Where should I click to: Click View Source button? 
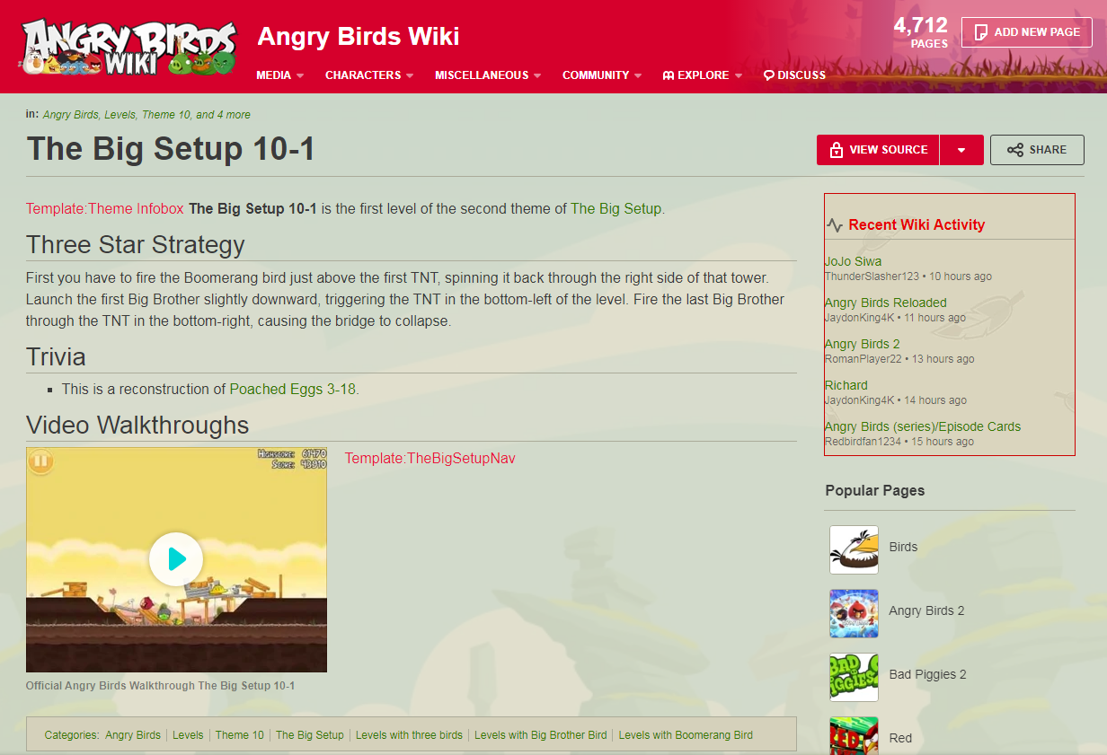point(878,150)
